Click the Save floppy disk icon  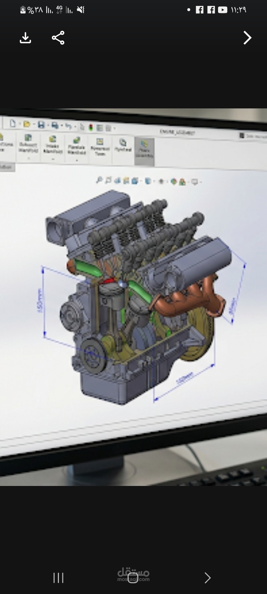41,125
